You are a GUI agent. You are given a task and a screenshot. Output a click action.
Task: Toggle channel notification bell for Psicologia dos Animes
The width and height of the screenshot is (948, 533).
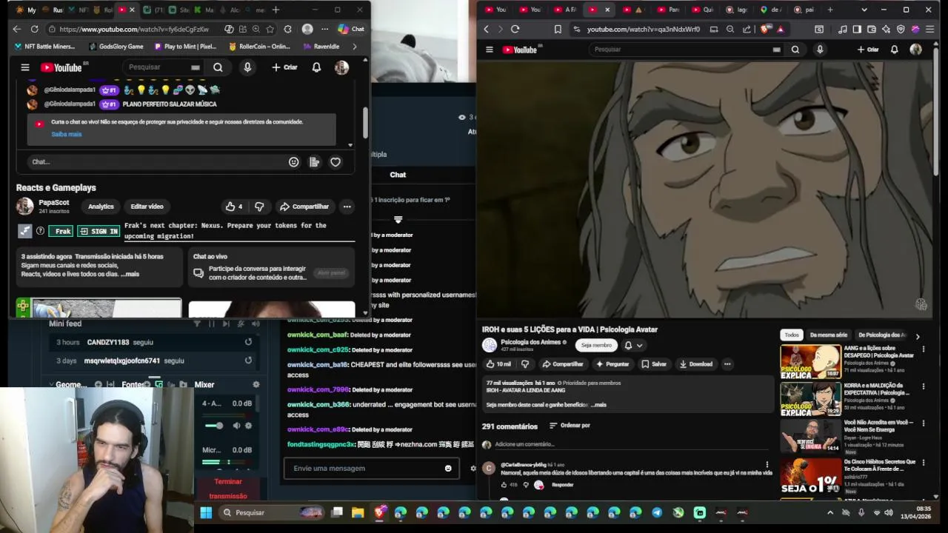pos(633,345)
